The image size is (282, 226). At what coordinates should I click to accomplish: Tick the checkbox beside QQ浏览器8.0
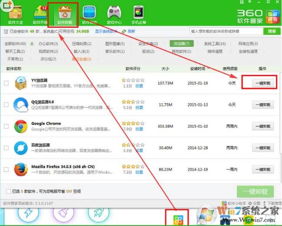(6, 105)
